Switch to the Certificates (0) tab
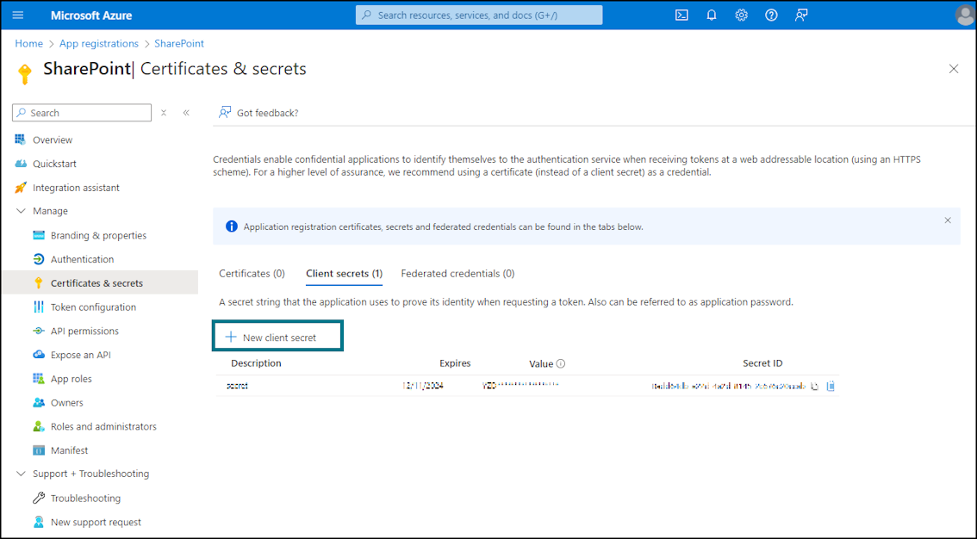This screenshot has height=539, width=977. coord(252,273)
